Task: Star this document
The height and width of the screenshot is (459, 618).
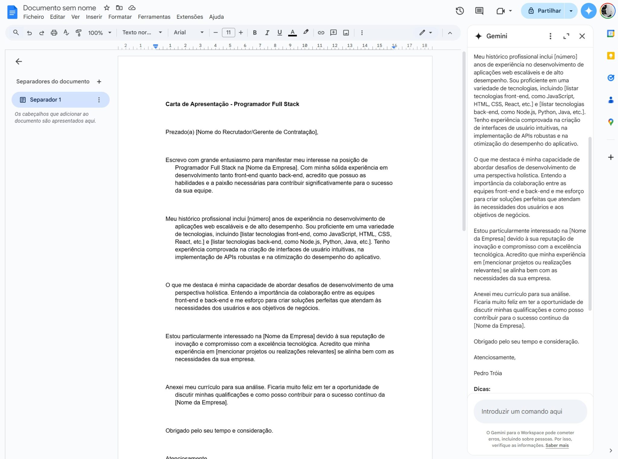Action: (x=107, y=8)
